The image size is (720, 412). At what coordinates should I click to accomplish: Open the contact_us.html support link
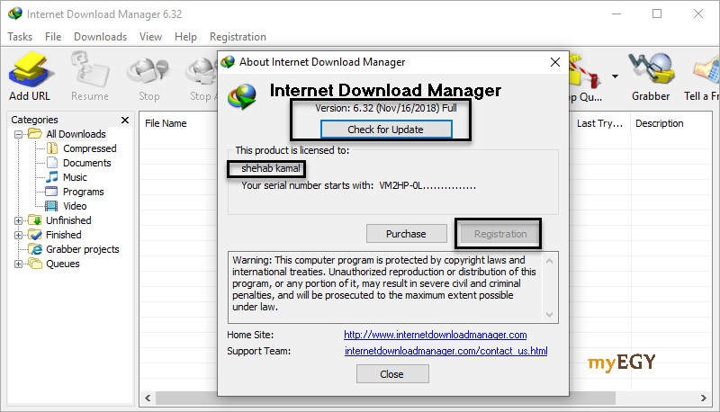445,351
